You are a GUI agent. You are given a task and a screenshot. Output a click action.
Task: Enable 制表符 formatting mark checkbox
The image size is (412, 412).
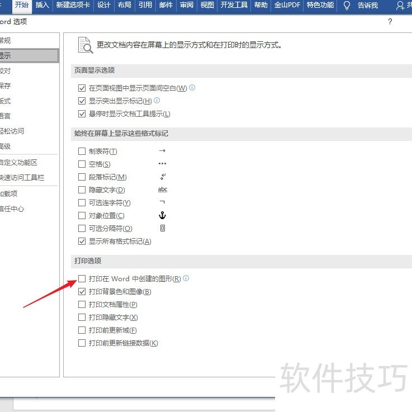[x=82, y=151]
